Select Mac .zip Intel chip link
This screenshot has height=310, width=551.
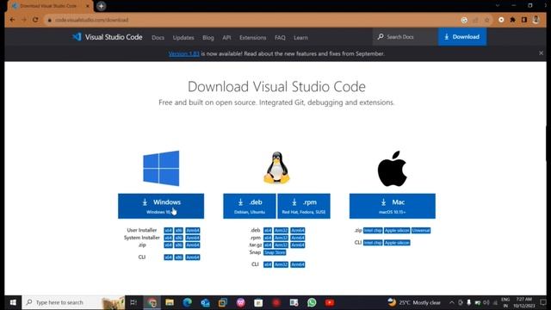coord(373,230)
